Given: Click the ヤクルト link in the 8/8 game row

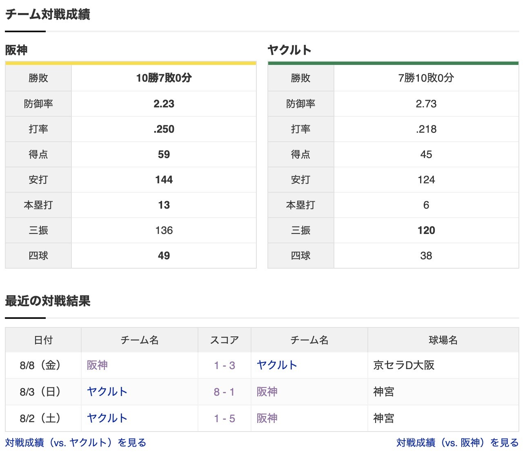Looking at the screenshot, I should pyautogui.click(x=277, y=365).
